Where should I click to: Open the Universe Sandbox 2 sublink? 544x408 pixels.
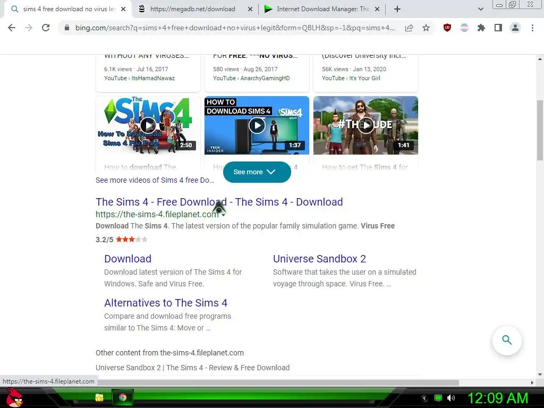coord(319,259)
